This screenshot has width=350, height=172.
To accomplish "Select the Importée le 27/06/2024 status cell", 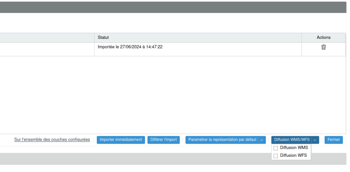I will tap(198, 49).
